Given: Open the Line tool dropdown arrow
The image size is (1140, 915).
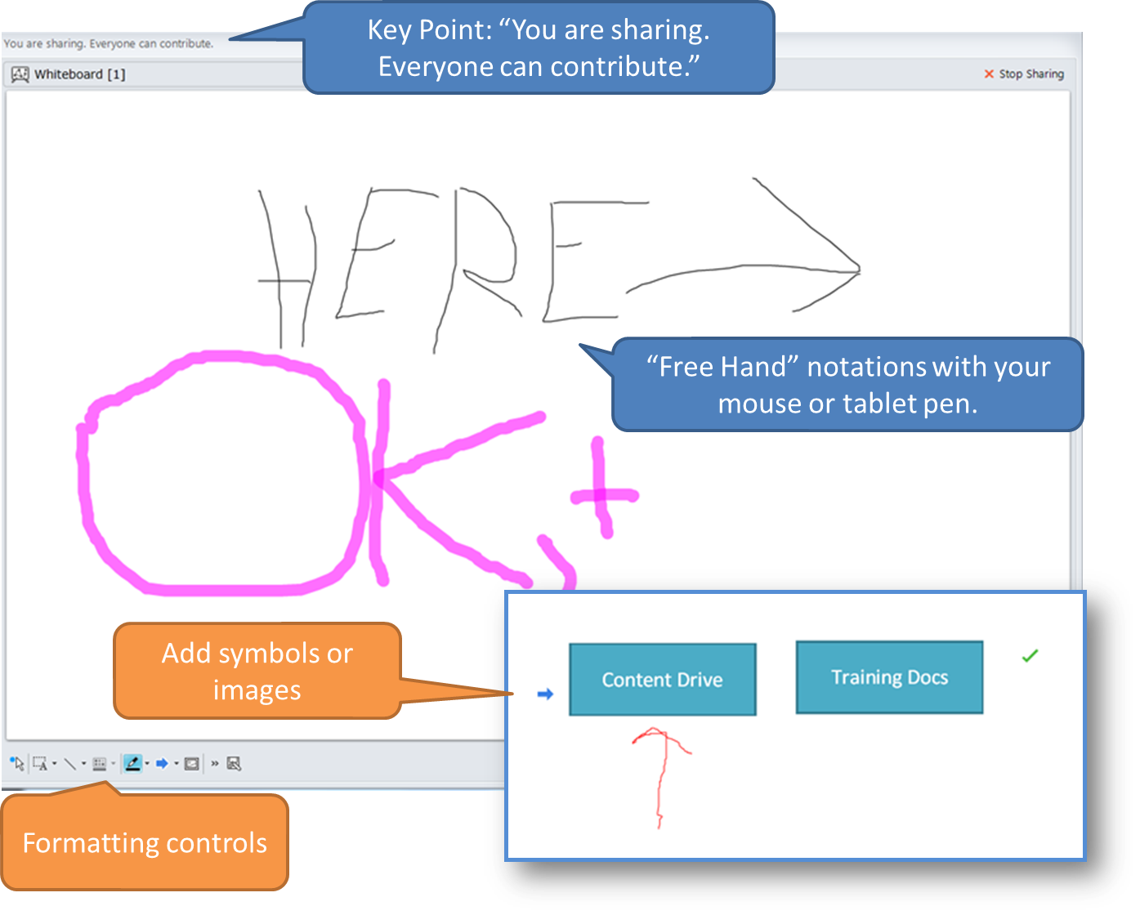Looking at the screenshot, I should 83,763.
